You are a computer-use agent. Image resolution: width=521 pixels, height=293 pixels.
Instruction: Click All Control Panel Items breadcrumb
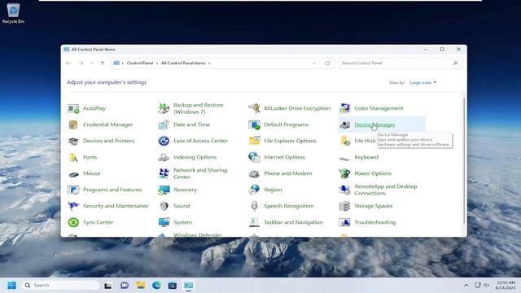(183, 63)
